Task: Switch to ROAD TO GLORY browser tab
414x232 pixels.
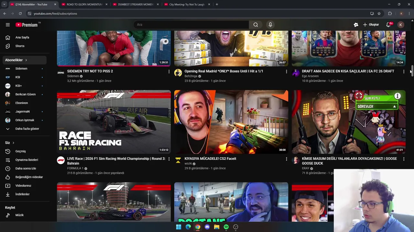Action: coord(84,5)
